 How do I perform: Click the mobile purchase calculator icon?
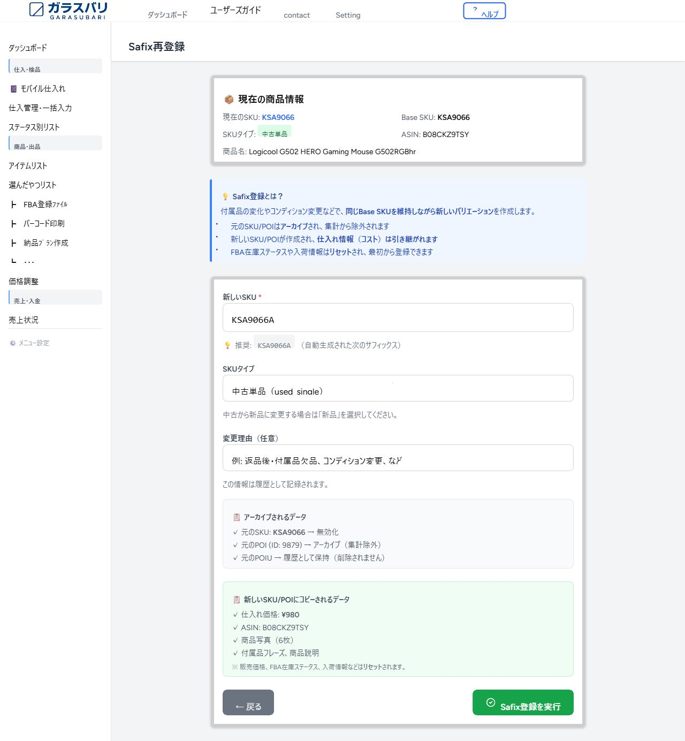14,89
